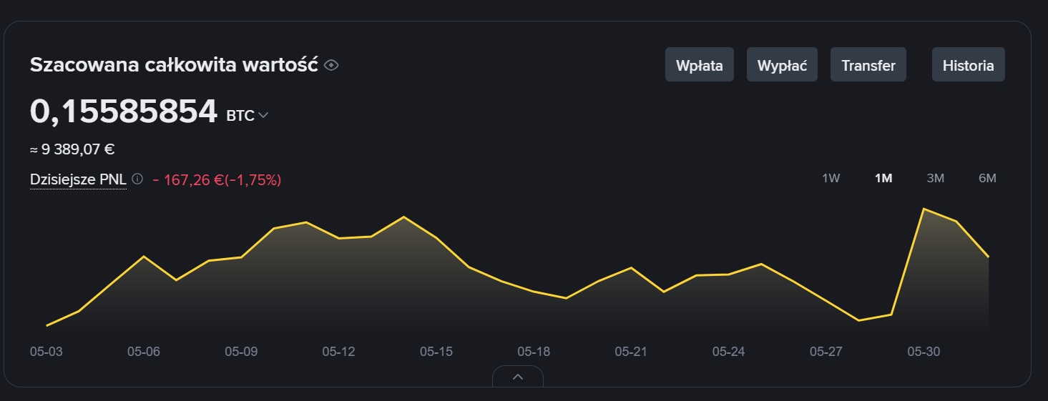Select the 1M chart range
Screen dimensions: 1048x401
883,179
